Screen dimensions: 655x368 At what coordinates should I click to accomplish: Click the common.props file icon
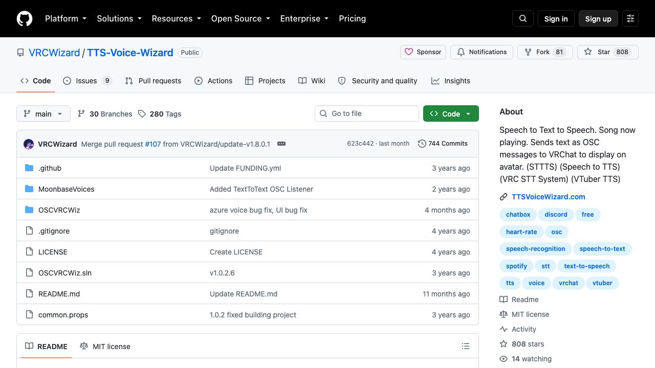point(29,315)
